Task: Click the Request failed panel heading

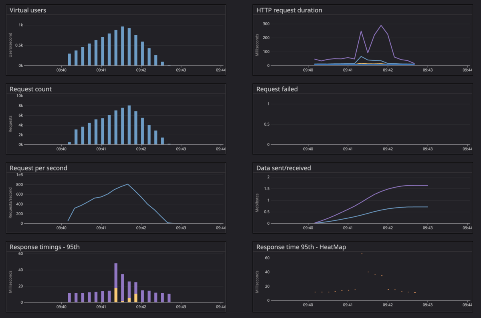Action: (x=277, y=89)
